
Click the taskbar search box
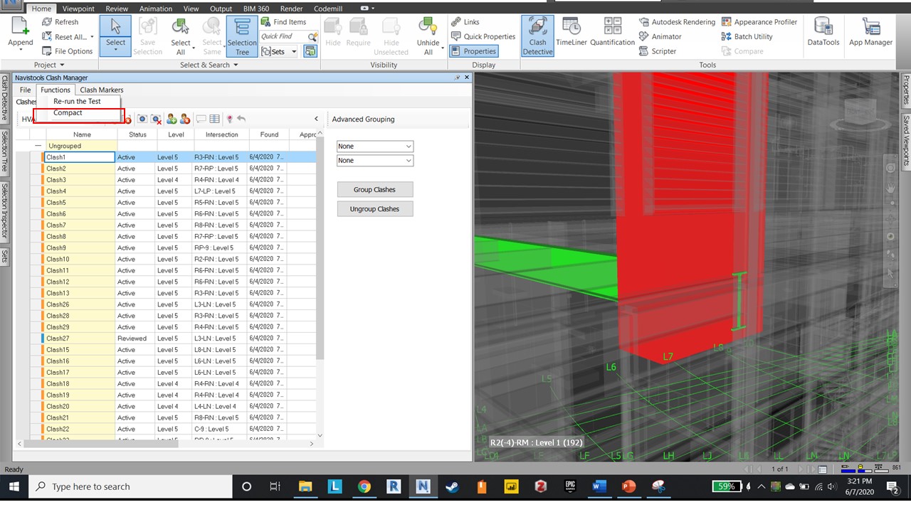pyautogui.click(x=131, y=486)
